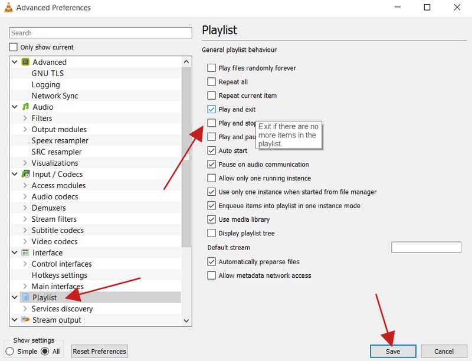Tick the Play and pause checkbox

coord(212,137)
